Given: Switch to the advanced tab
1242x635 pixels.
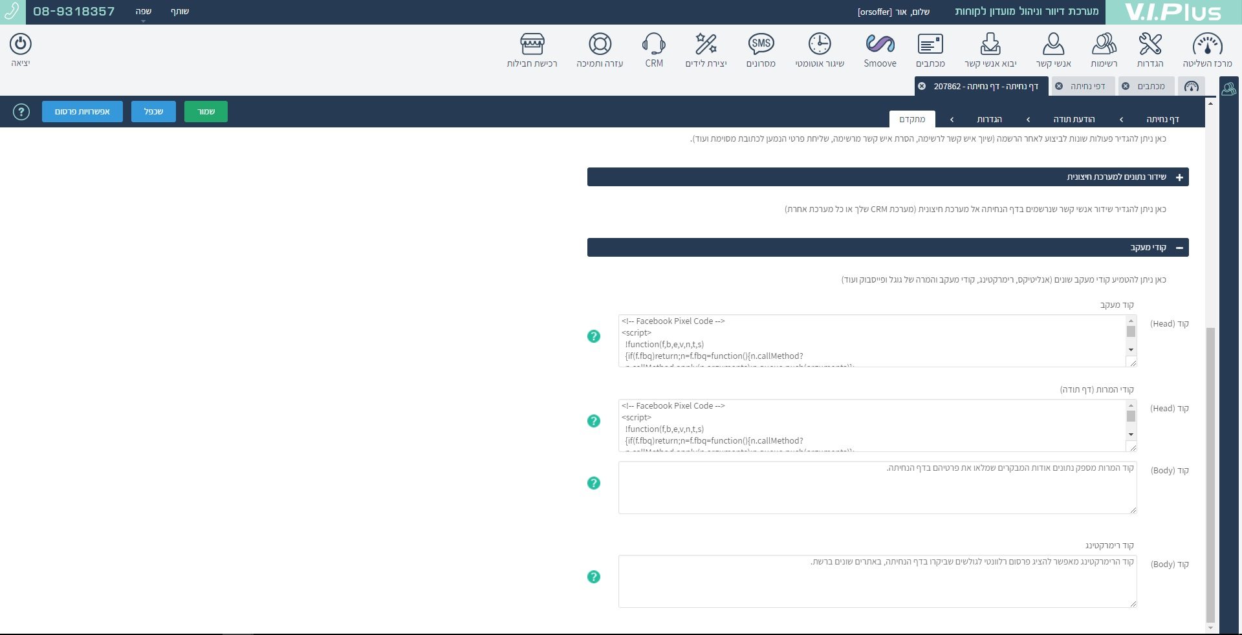Looking at the screenshot, I should tap(912, 119).
